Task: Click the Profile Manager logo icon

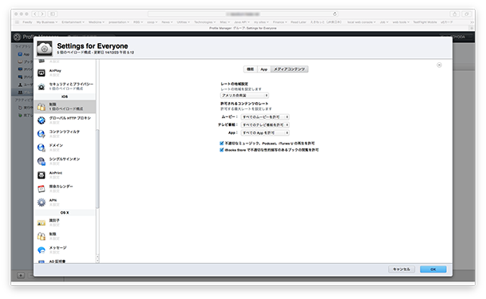Action: (17, 37)
